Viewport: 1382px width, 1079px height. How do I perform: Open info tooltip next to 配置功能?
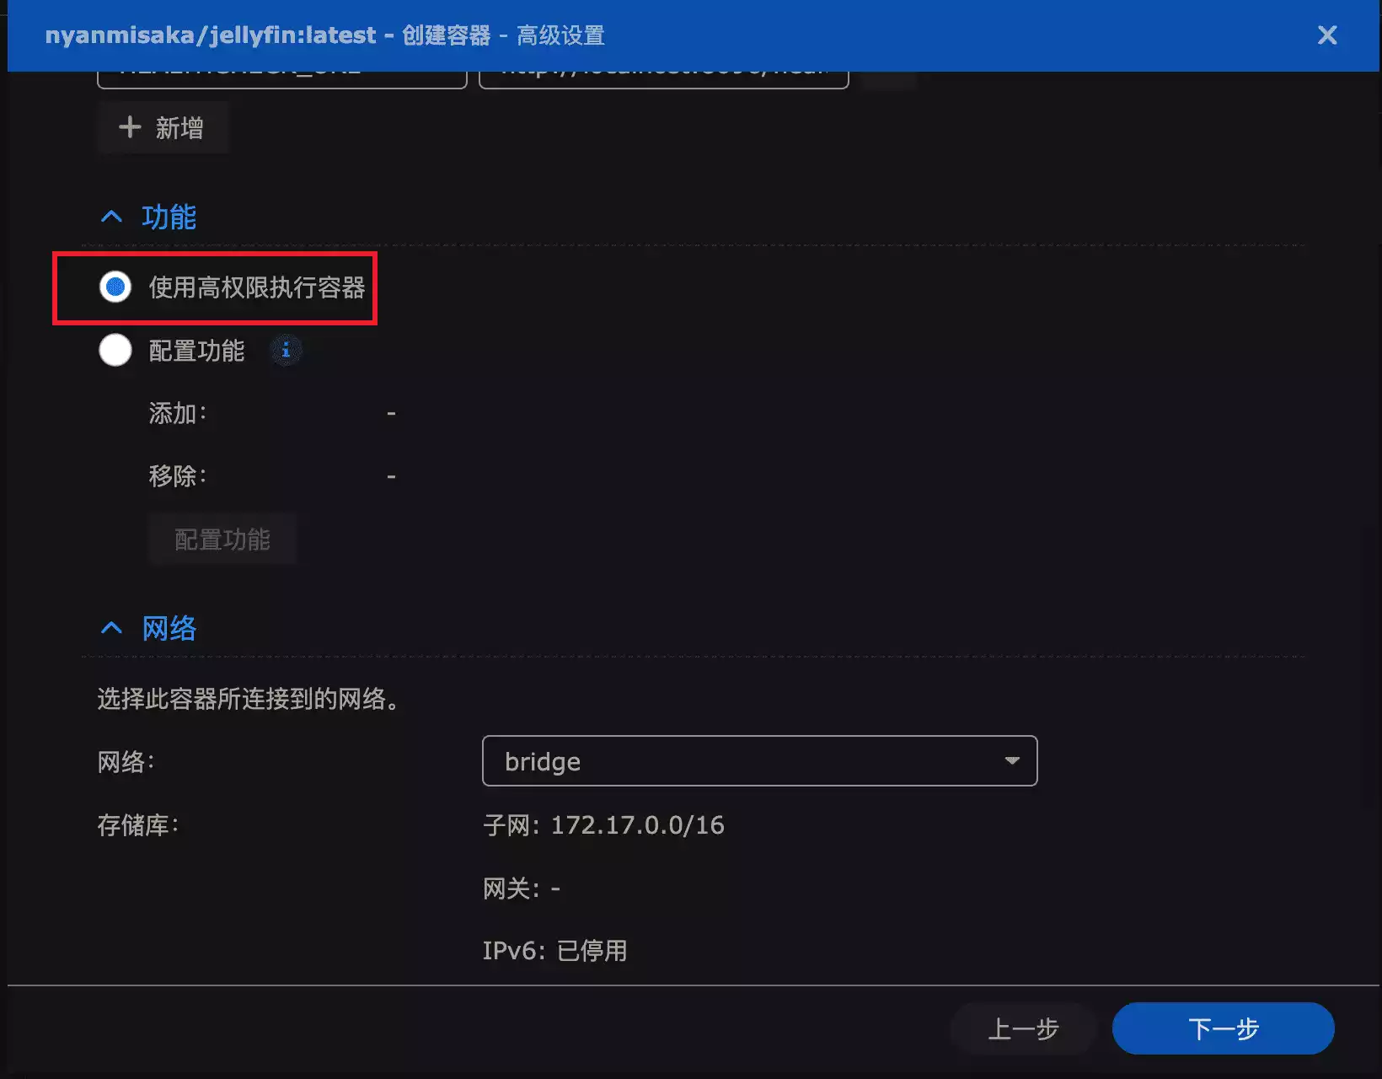[x=286, y=350]
